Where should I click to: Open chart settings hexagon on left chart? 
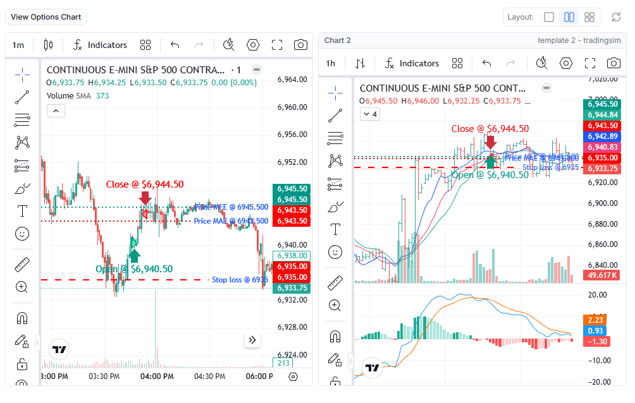pos(253,45)
